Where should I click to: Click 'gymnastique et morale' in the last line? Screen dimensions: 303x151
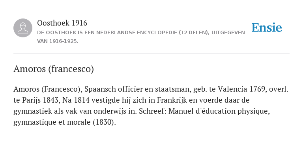52,122
